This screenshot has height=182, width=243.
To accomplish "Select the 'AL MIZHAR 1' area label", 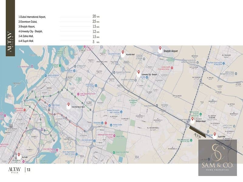I will [x=114, y=116].
